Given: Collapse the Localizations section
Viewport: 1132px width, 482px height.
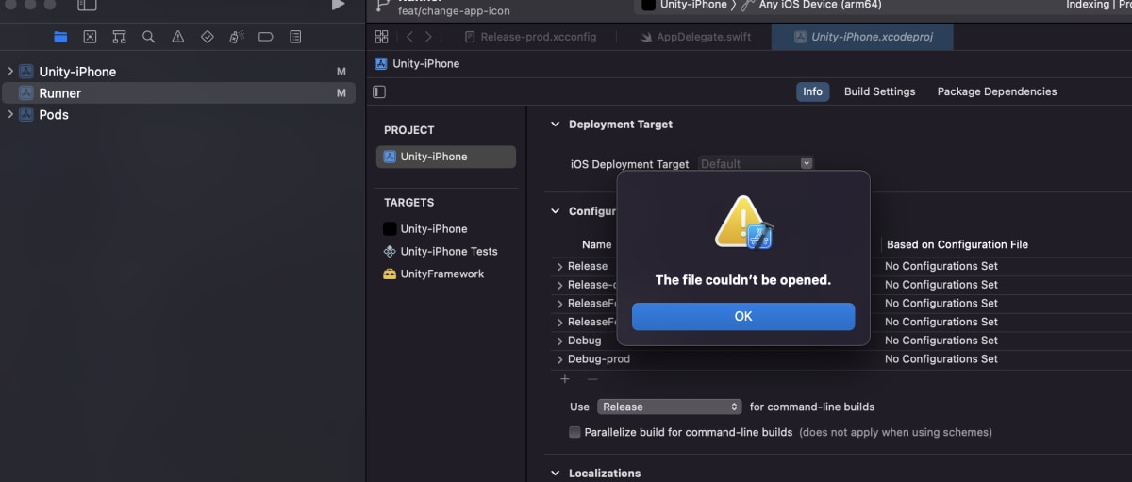Looking at the screenshot, I should pos(556,474).
